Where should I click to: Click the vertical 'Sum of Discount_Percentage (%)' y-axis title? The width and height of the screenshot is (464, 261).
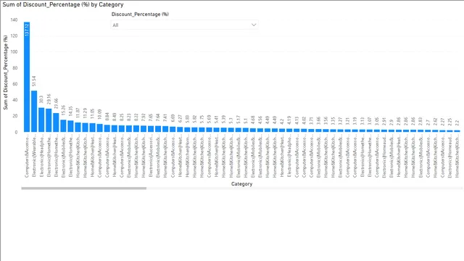coord(5,72)
